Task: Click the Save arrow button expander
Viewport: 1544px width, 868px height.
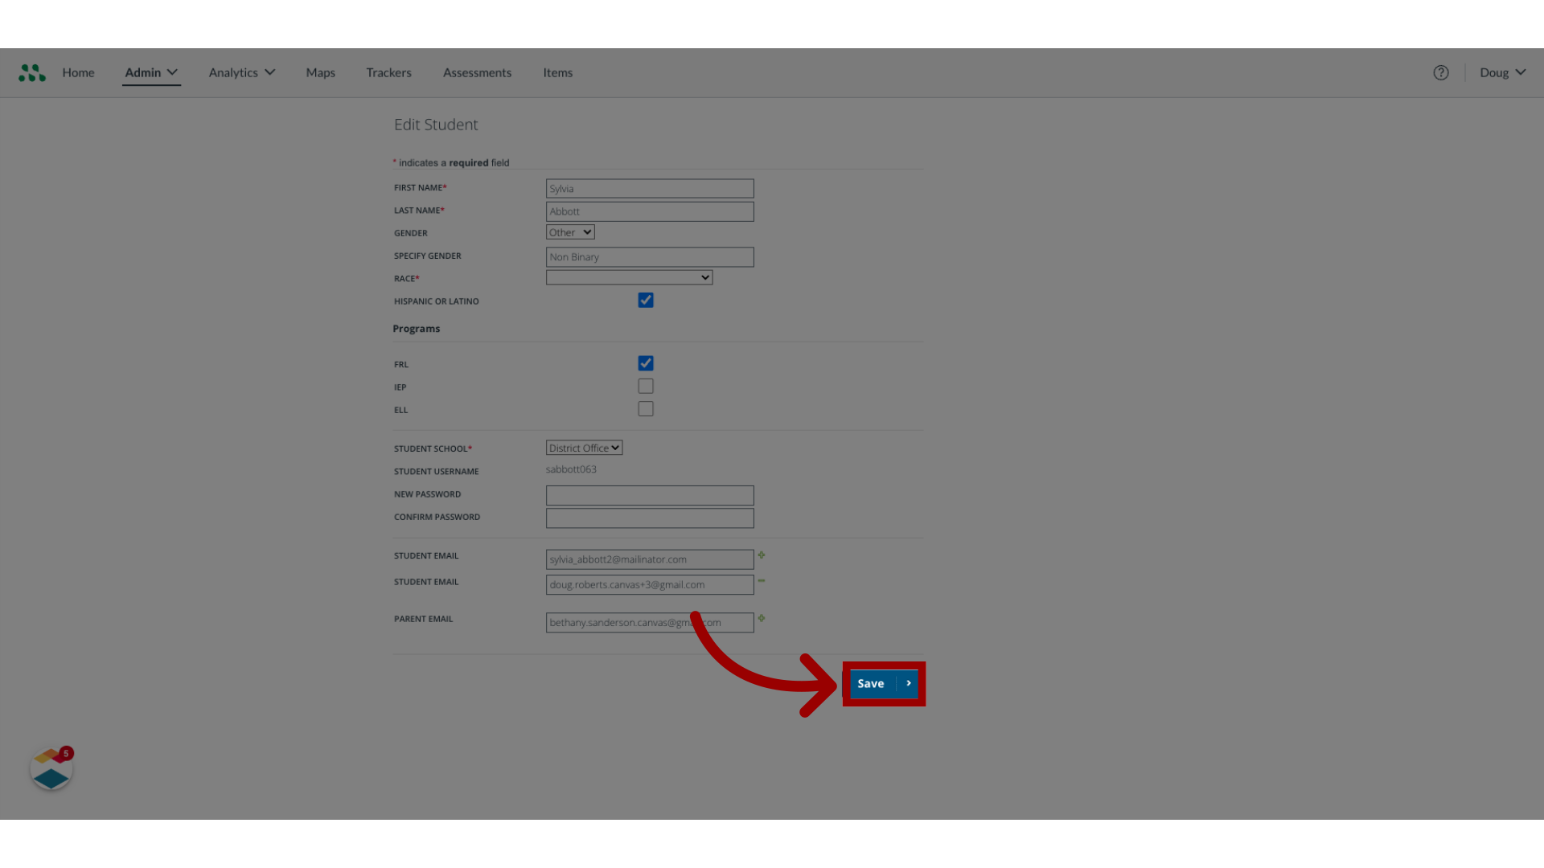Action: (908, 682)
